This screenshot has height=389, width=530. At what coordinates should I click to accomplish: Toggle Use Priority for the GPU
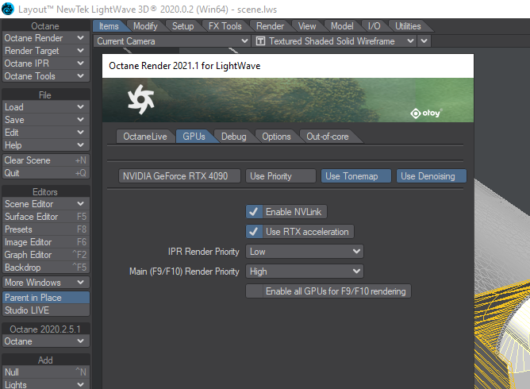(281, 176)
